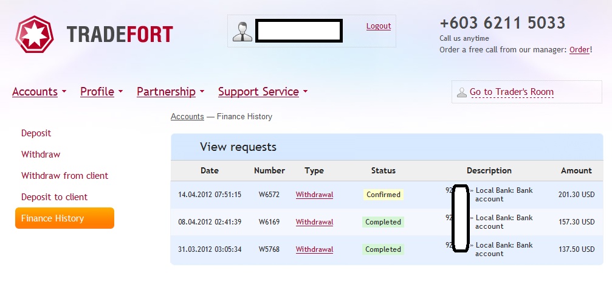Screen dimensions: 612x292
Task: Open the Deposit page in the sidebar
Action: pyautogui.click(x=36, y=133)
